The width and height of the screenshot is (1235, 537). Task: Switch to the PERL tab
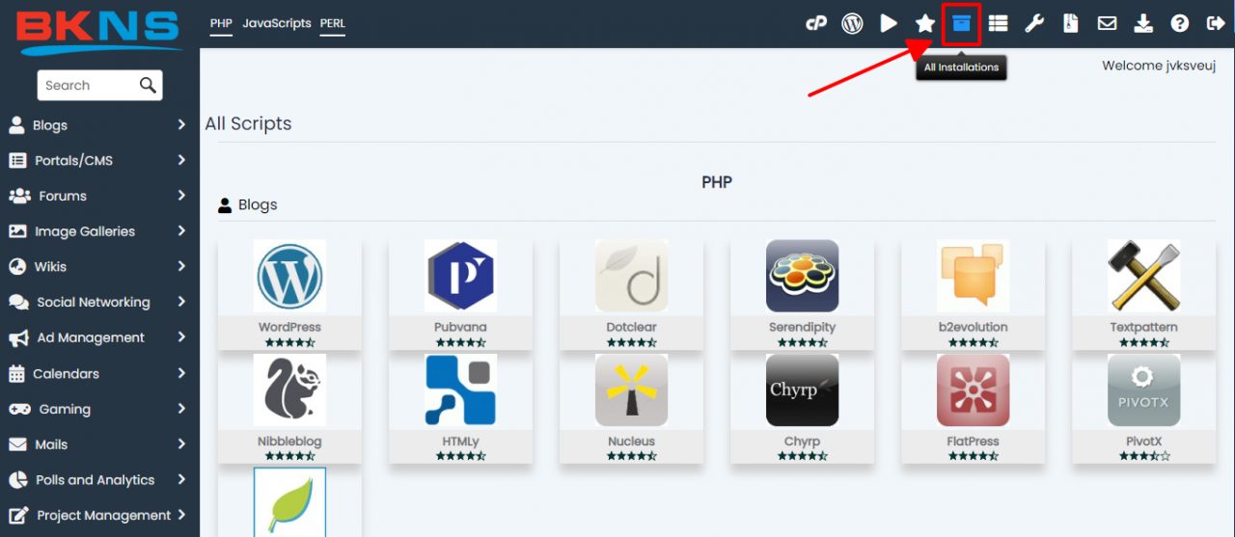333,23
